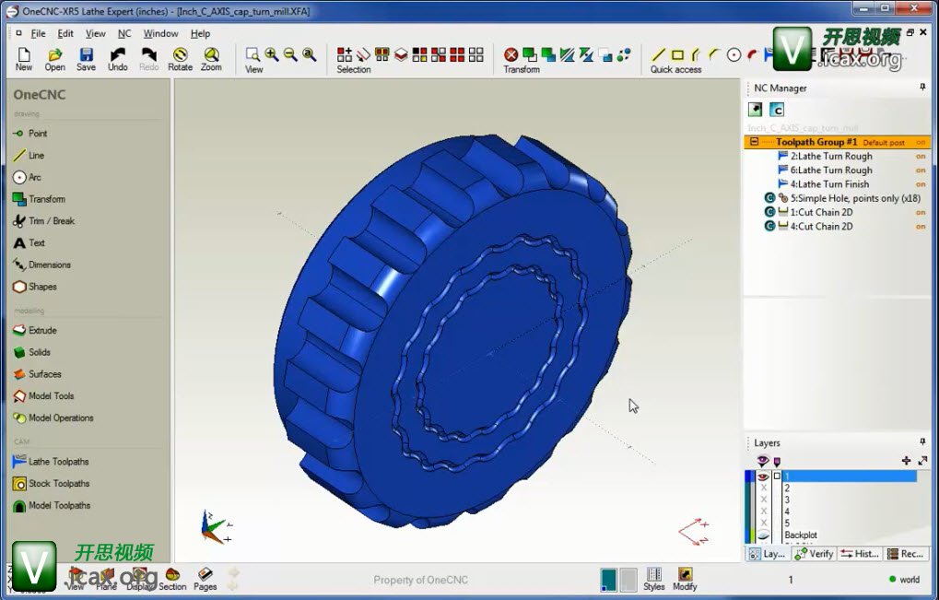Click the zoom all magnifier icon
The image size is (939, 600).
point(309,55)
